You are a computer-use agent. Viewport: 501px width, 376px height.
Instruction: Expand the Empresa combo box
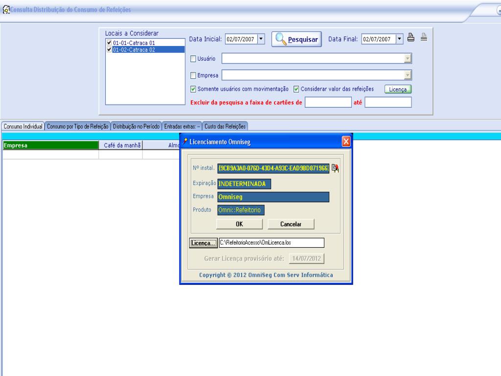coord(408,75)
